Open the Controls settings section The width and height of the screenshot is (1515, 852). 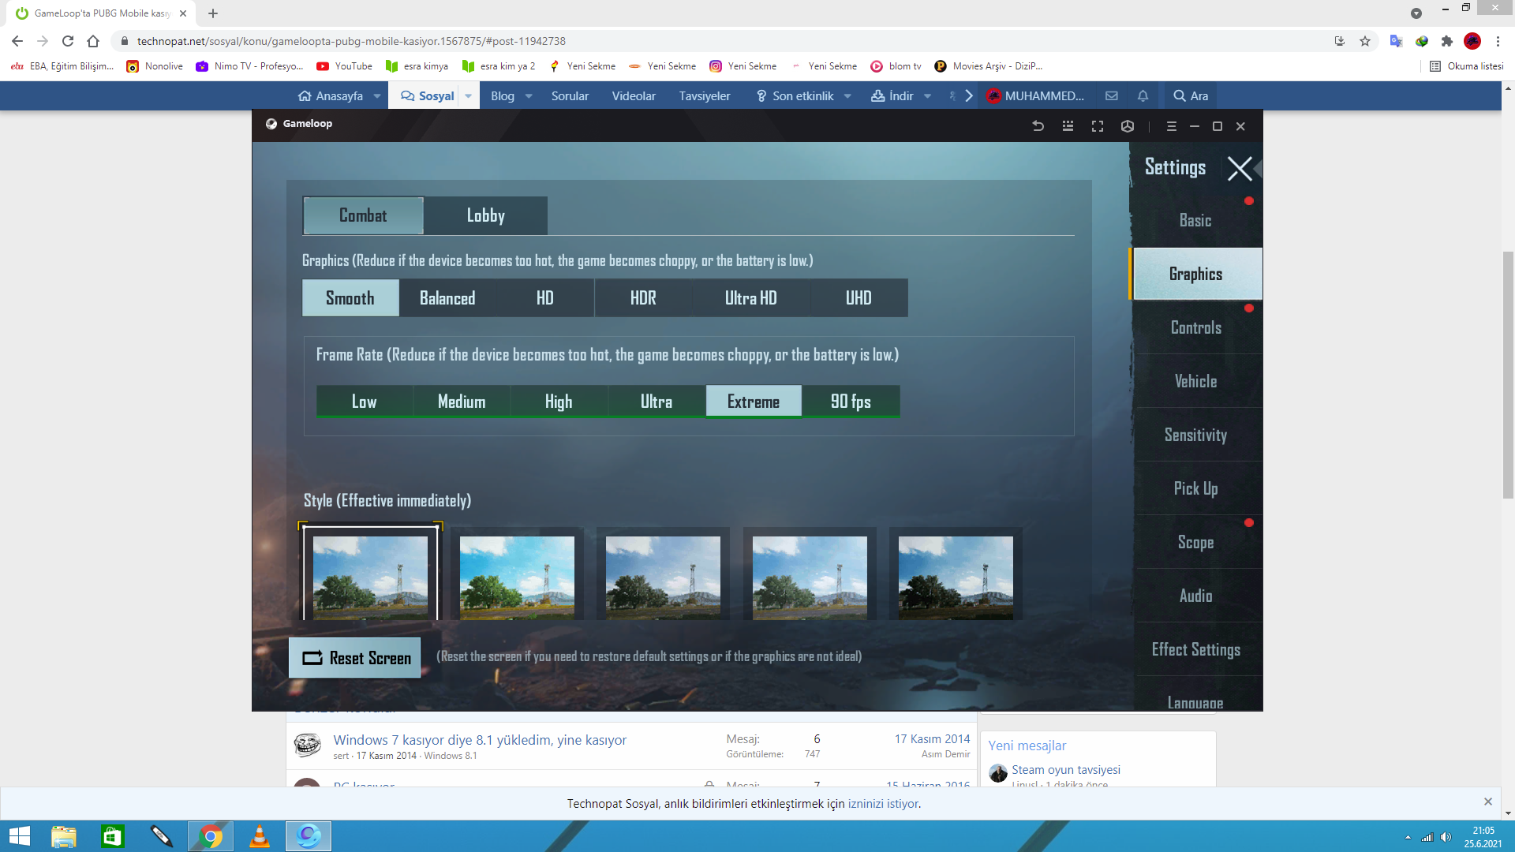point(1195,327)
